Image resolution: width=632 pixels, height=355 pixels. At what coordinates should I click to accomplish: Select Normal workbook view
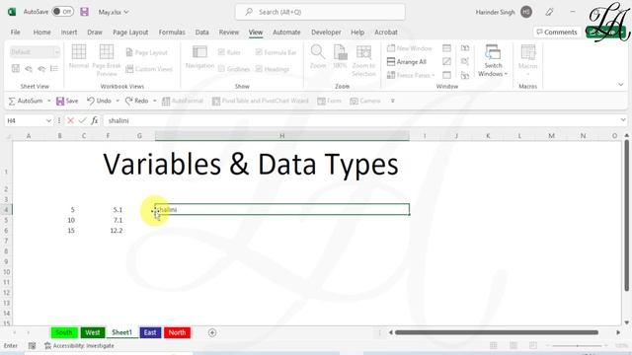(x=79, y=56)
